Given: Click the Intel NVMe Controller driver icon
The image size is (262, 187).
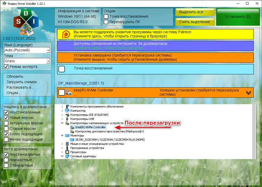Looking at the screenshot, I should pyautogui.click(x=68, y=92).
